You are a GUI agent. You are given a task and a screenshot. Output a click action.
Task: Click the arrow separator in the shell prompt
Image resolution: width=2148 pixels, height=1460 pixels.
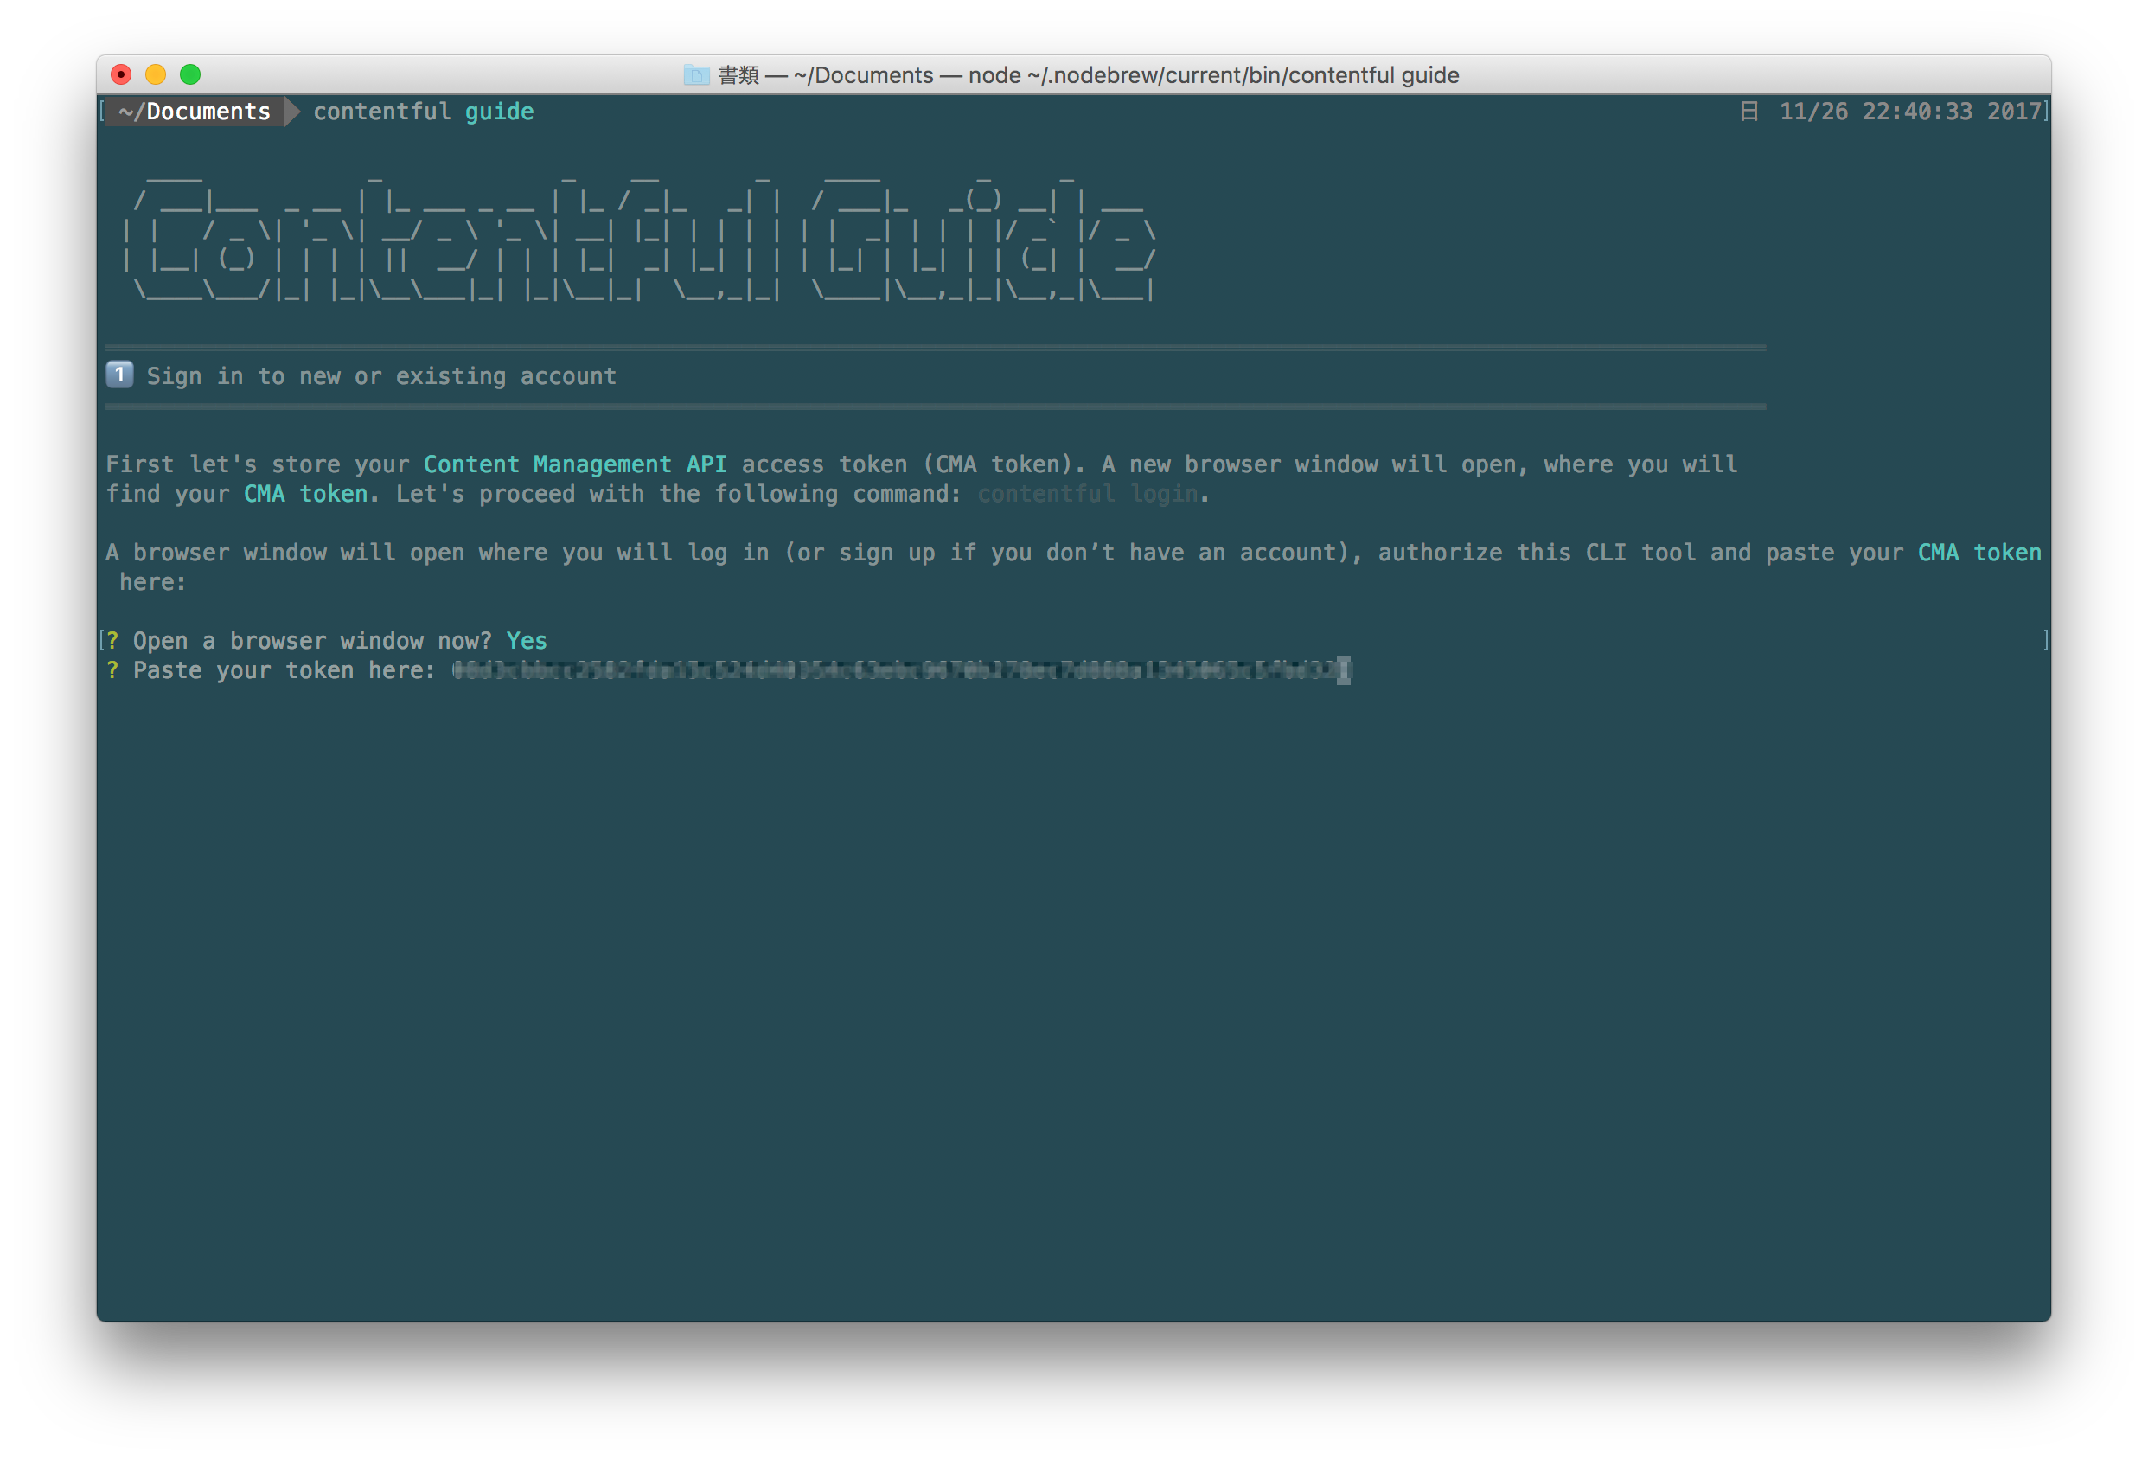(x=292, y=111)
